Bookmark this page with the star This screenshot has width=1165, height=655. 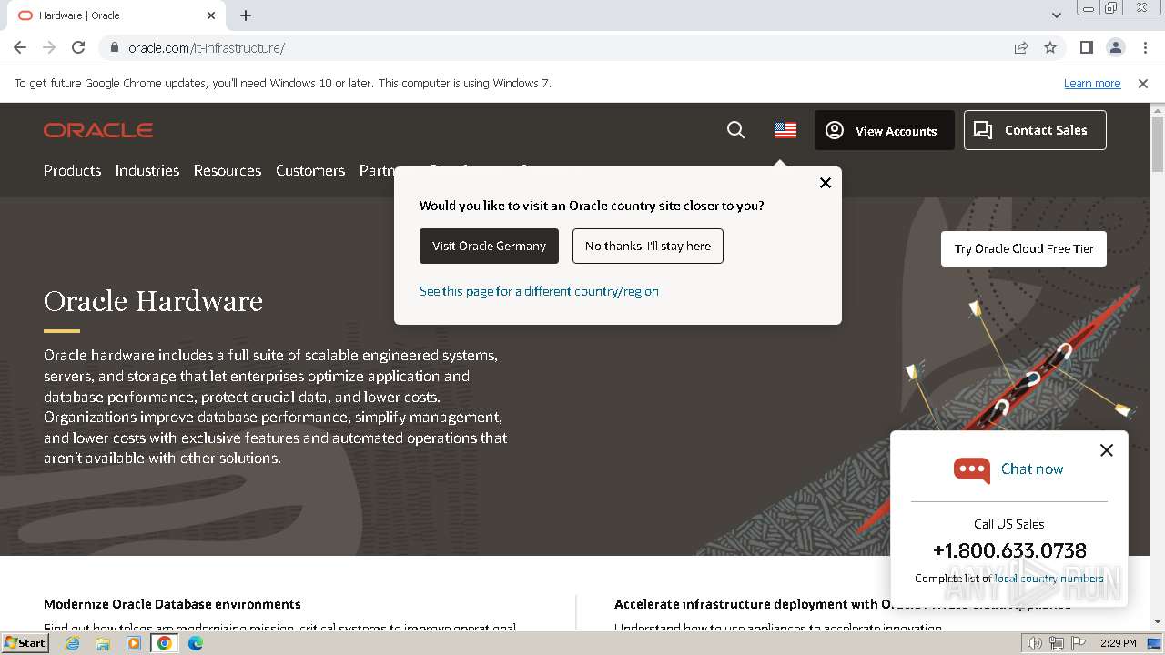click(1050, 47)
